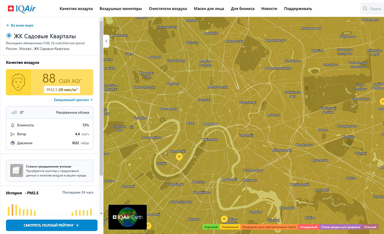Click the sidebar scroll up arrow
This screenshot has width=384, height=234.
tap(101, 19)
